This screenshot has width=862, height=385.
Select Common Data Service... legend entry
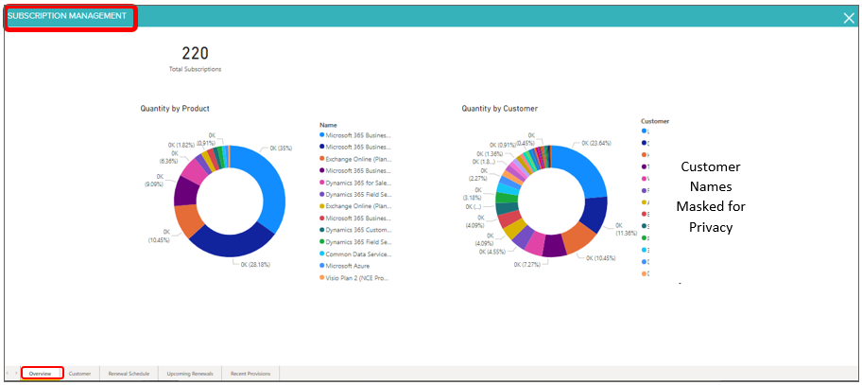pyautogui.click(x=355, y=254)
